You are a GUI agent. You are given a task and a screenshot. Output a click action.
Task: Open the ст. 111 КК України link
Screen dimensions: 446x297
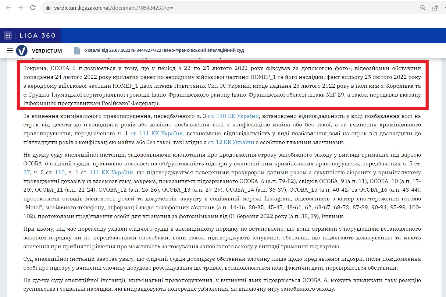157,133
